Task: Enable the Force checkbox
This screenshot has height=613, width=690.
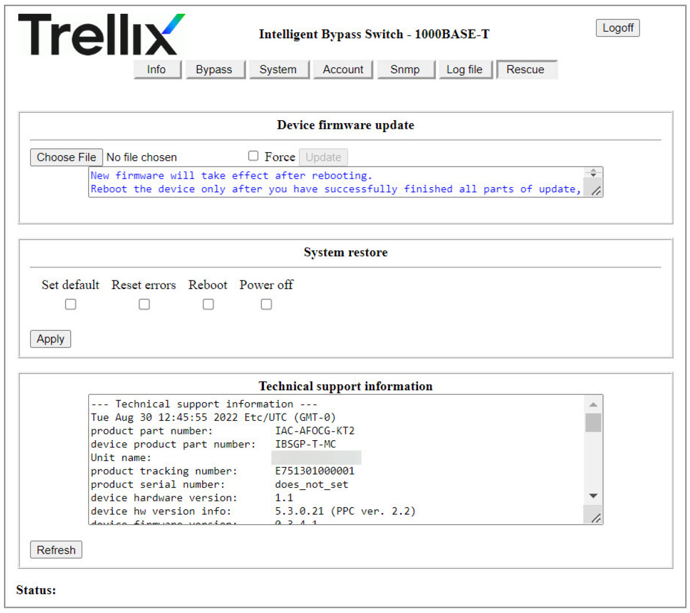Action: pos(253,156)
